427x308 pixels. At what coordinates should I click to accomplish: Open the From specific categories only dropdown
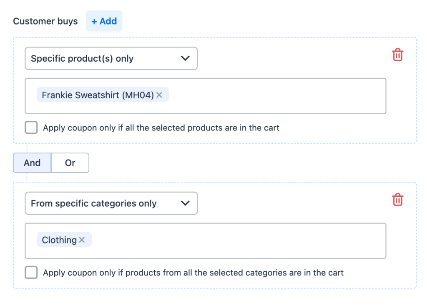tap(111, 203)
